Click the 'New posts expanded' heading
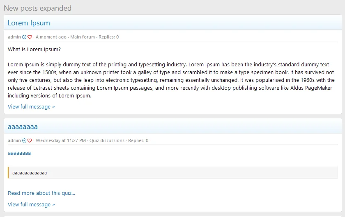This screenshot has height=217, width=345. point(37,8)
